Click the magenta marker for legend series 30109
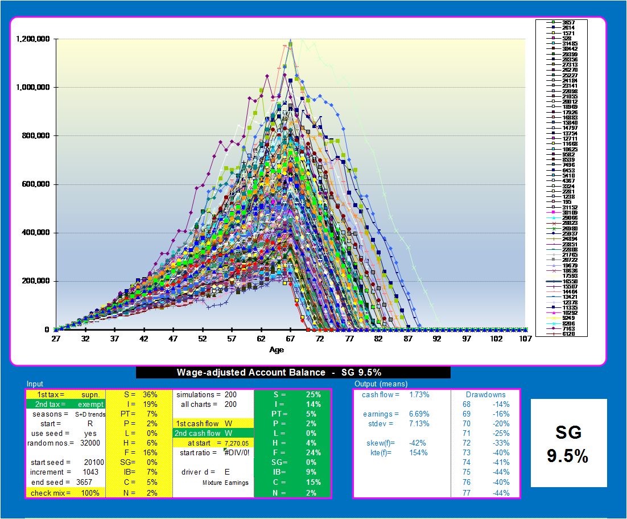627x519 pixels. 553,212
